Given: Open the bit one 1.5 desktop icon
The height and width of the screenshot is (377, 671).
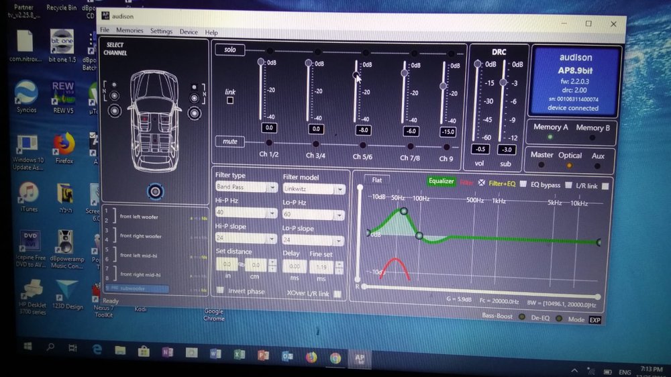Looking at the screenshot, I should click(62, 46).
